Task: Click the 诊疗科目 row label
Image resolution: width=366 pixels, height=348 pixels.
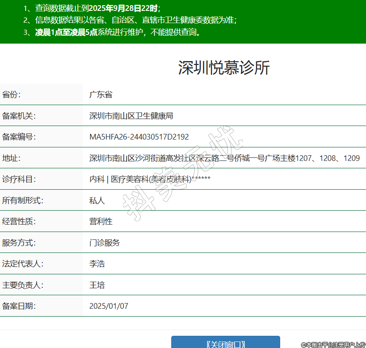Action: pos(19,179)
